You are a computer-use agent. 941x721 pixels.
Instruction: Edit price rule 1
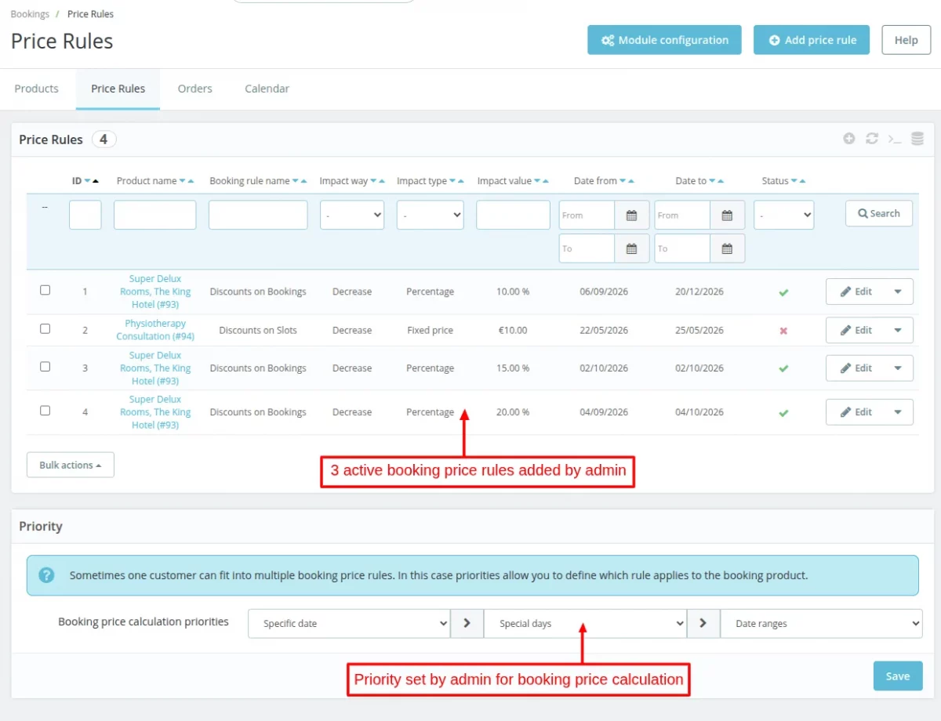pyautogui.click(x=856, y=292)
